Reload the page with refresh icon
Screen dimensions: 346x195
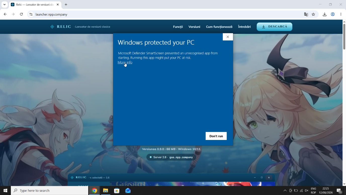click(21, 14)
